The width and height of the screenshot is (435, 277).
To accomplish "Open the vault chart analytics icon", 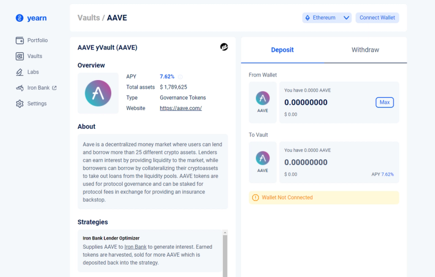I will [x=224, y=47].
